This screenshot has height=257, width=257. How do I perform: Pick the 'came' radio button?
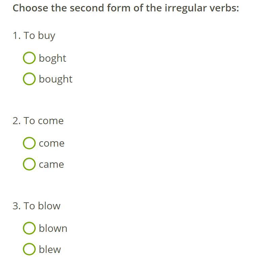tap(29, 164)
